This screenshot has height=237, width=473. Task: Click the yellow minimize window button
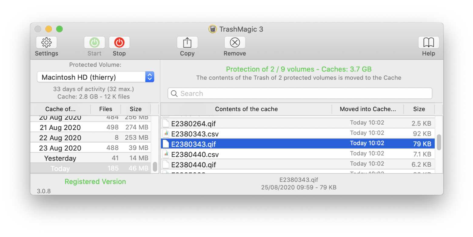click(49, 29)
